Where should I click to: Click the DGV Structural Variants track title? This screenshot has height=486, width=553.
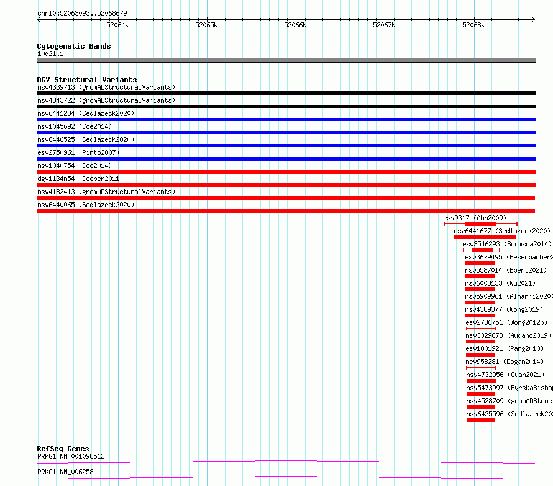(x=87, y=80)
